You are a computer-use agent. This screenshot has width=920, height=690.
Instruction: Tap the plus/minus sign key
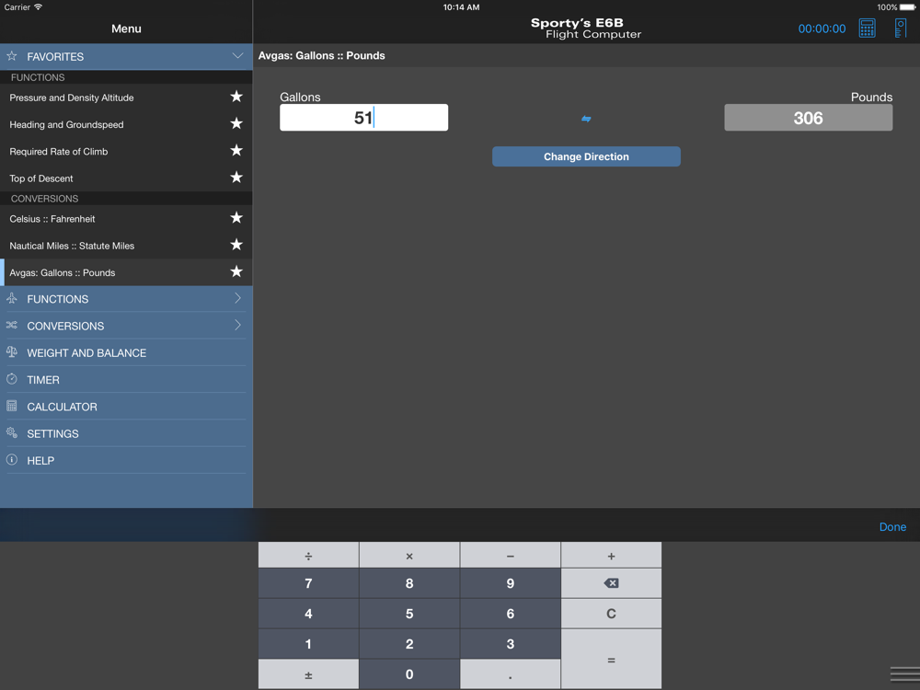click(308, 674)
